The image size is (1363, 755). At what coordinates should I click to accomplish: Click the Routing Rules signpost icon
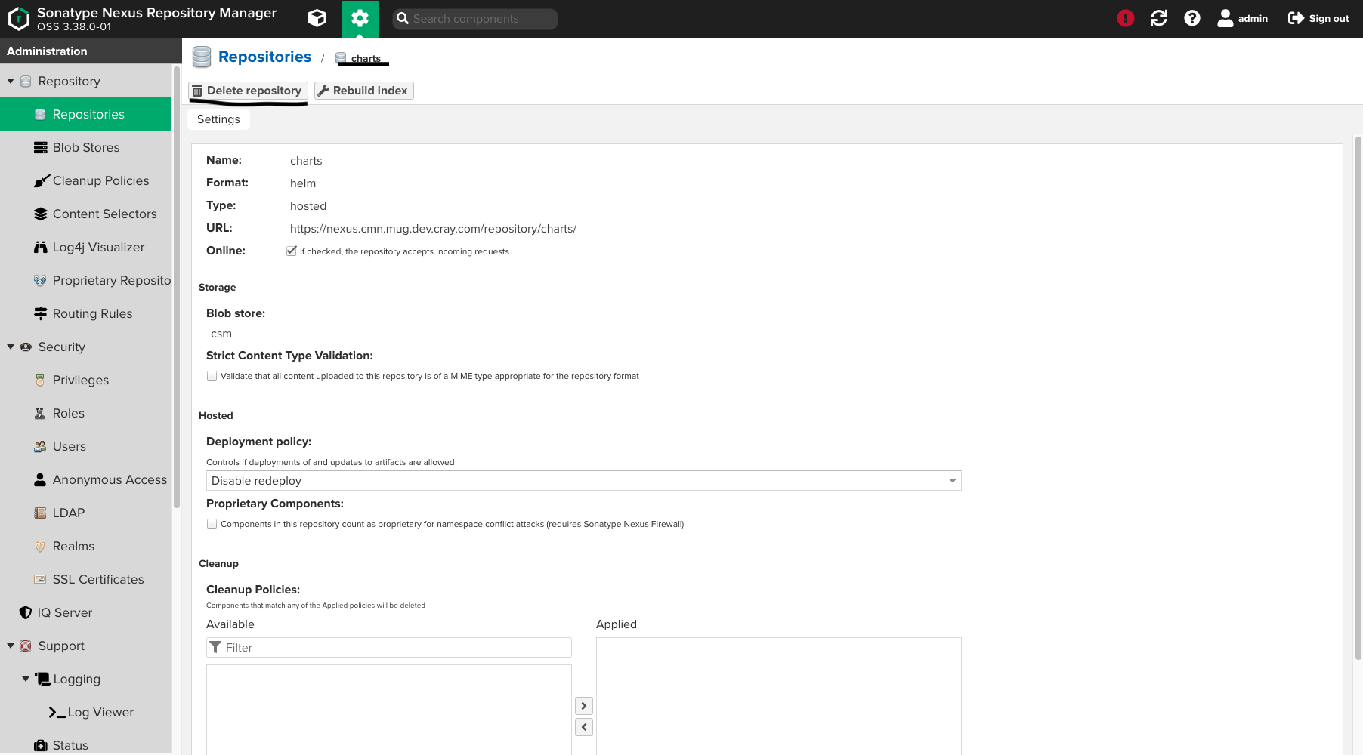pyautogui.click(x=40, y=313)
